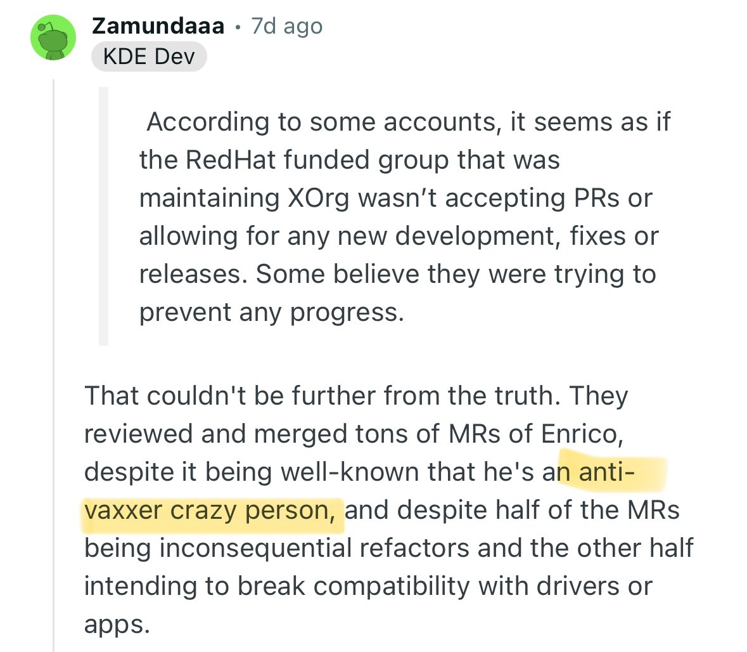
Task: Click the word progress ending the quote
Action: (347, 313)
